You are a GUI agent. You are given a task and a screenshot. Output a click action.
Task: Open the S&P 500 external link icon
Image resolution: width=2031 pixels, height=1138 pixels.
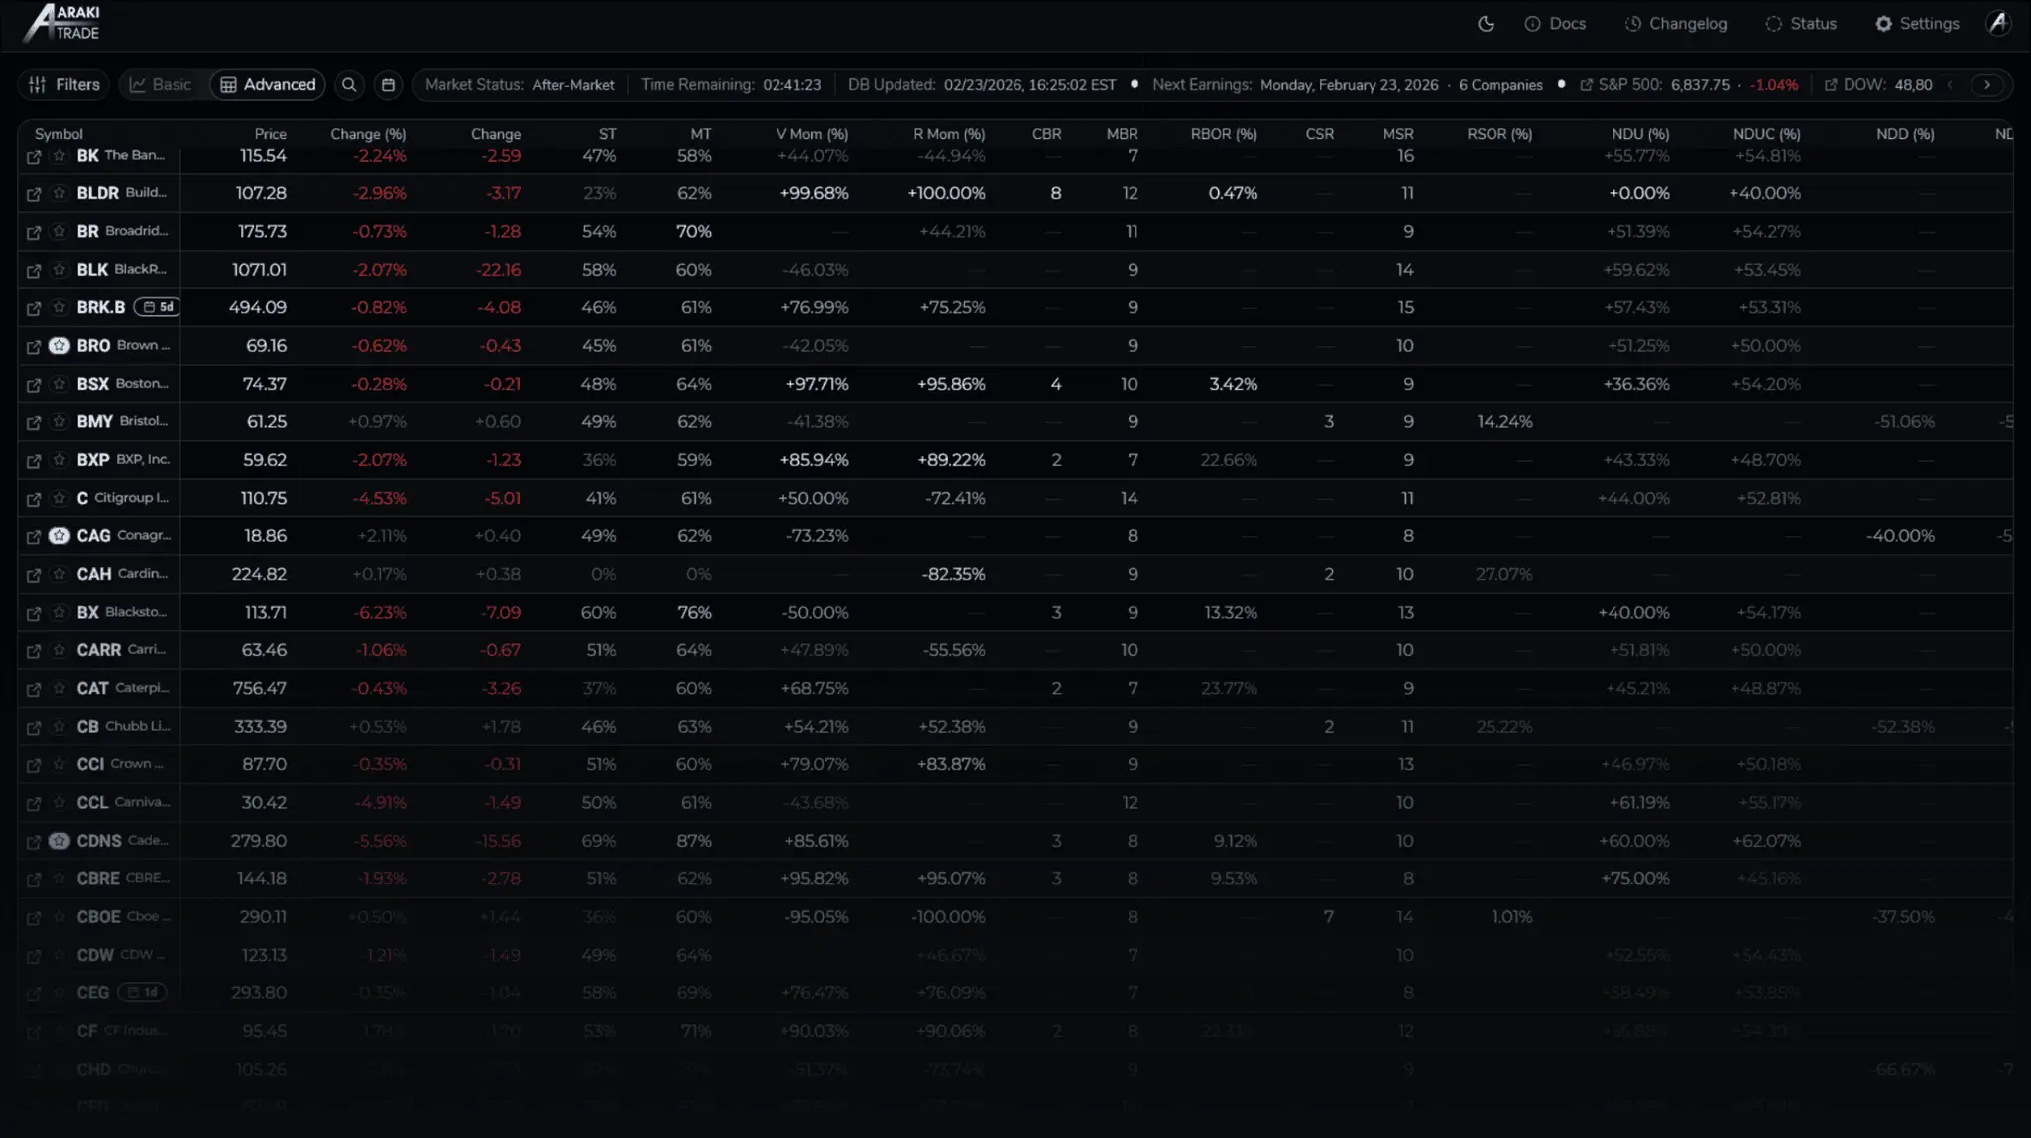(x=1586, y=85)
